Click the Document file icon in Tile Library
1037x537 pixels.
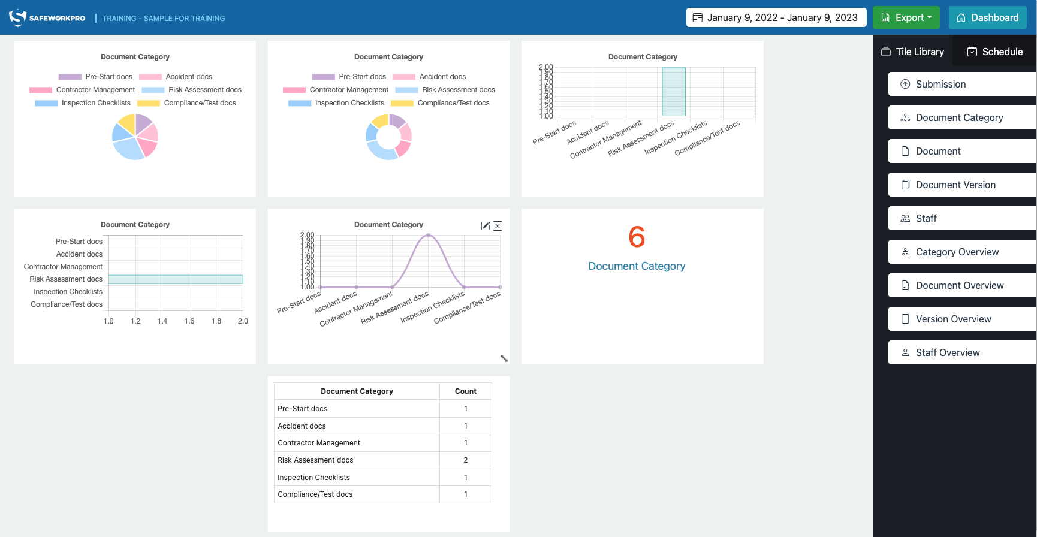click(x=905, y=151)
